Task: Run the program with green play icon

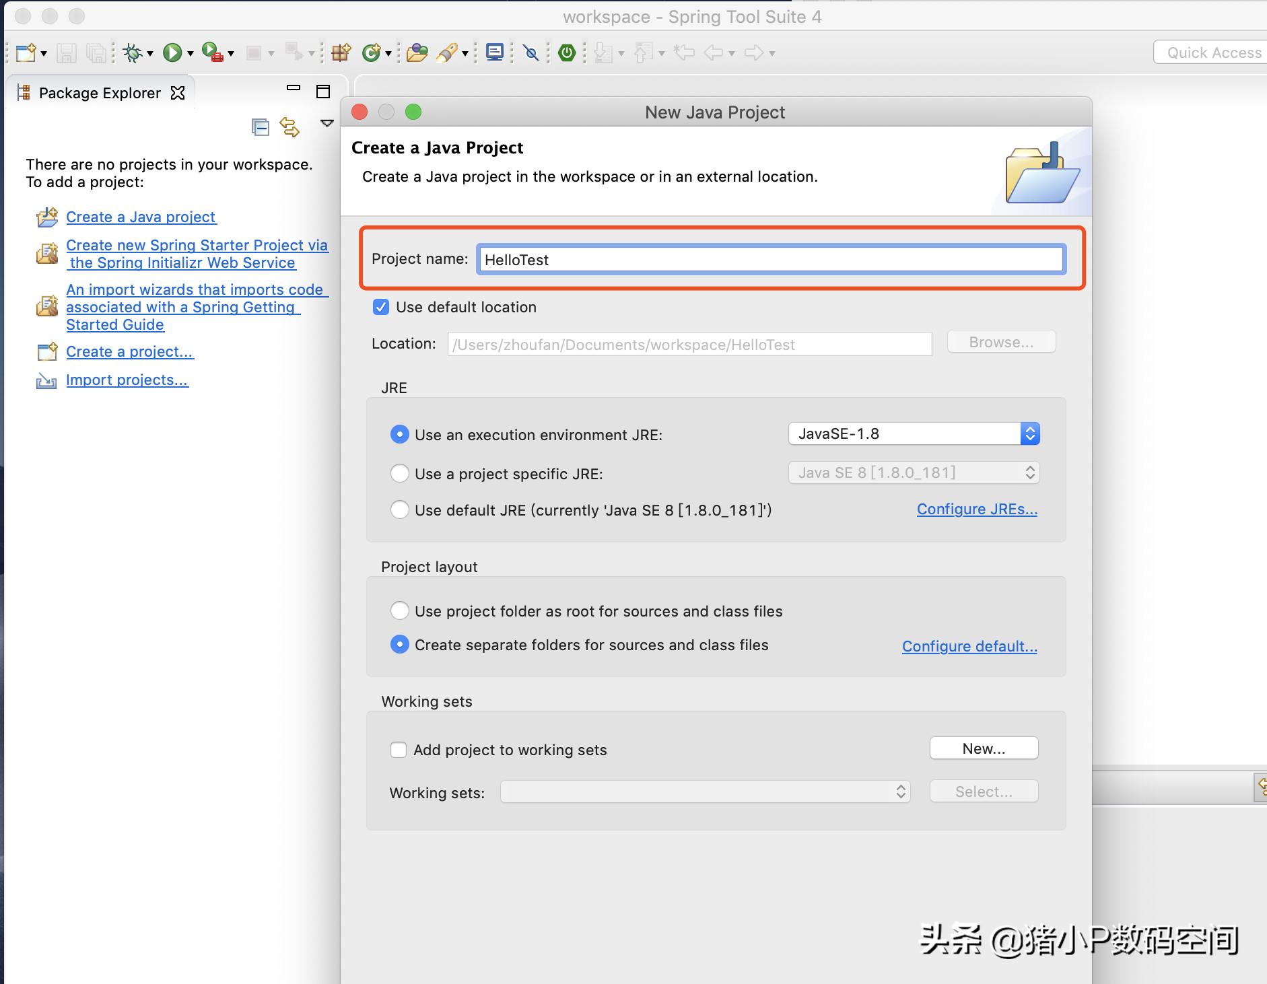Action: pyautogui.click(x=172, y=52)
